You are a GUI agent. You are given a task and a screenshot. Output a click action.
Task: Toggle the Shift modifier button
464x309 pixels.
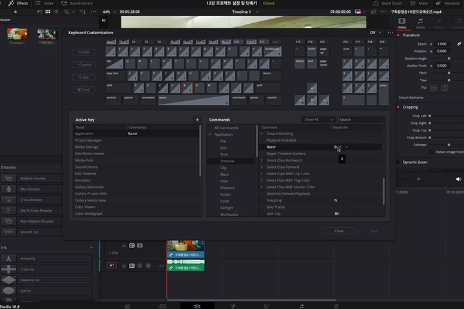point(83,52)
